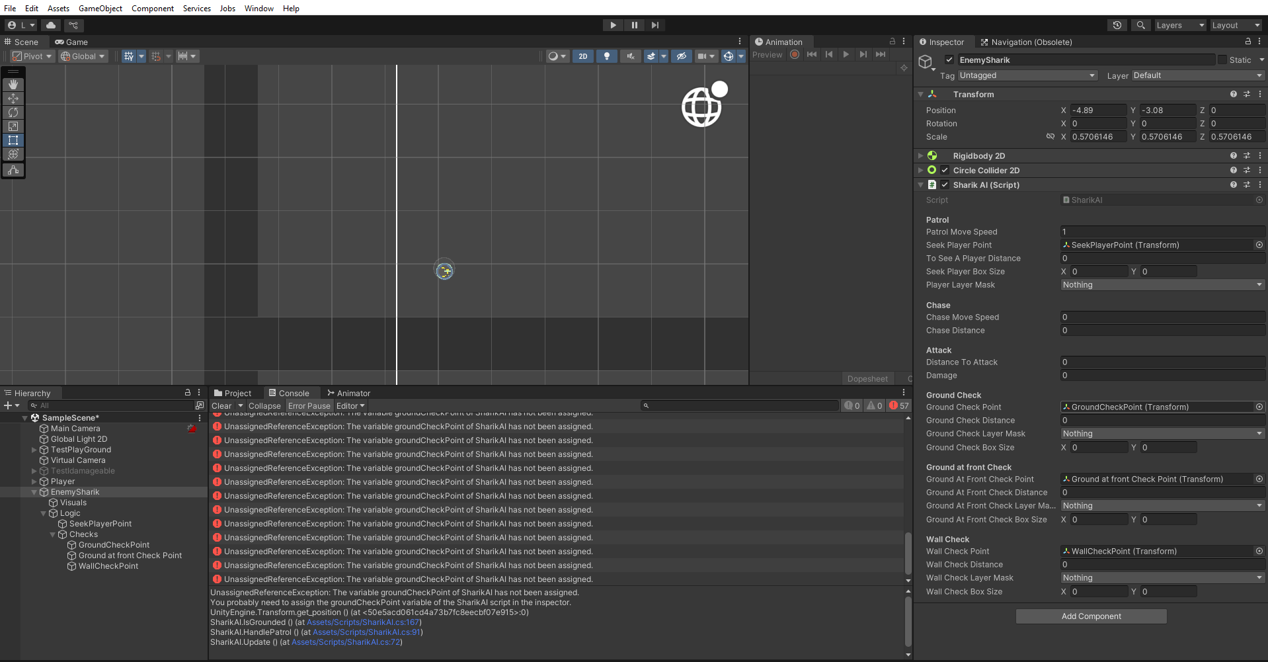Open SharikAI.cs line 167 from the Console

[x=362, y=622]
